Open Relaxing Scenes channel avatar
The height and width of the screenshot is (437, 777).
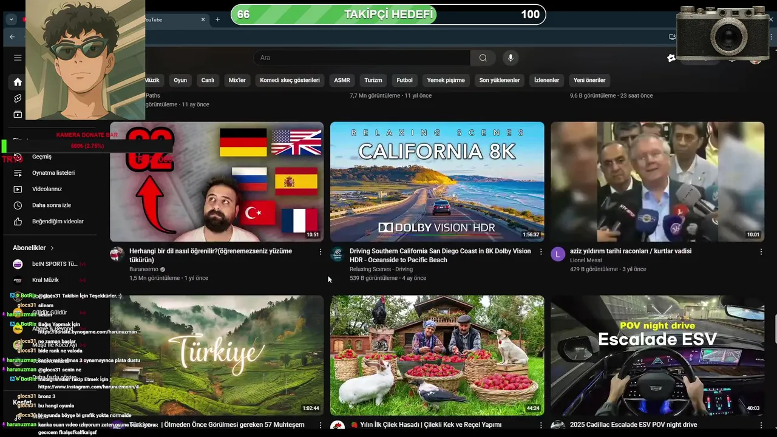[x=338, y=254]
